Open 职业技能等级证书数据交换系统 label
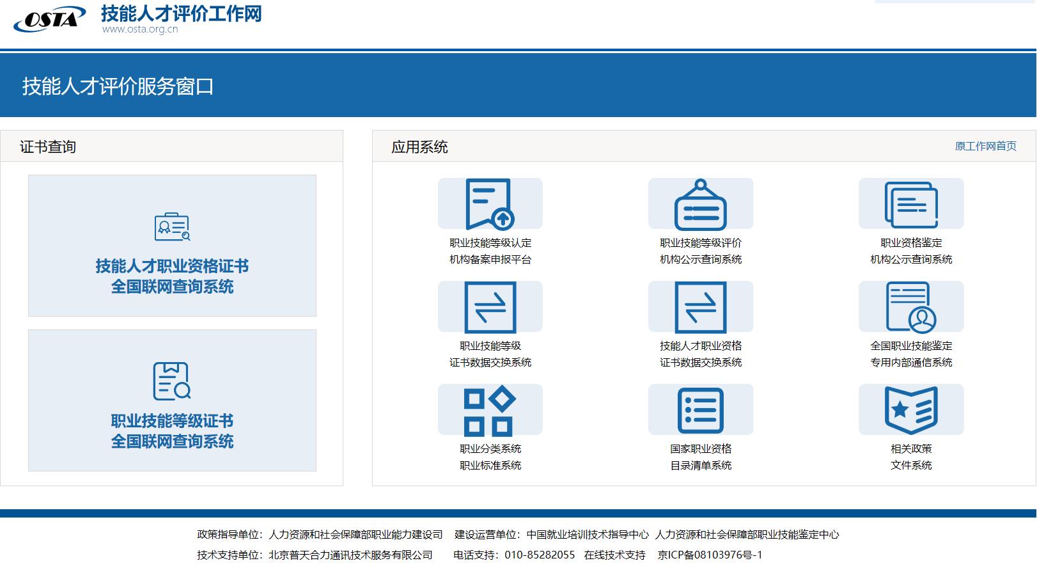This screenshot has height=570, width=1037. (x=490, y=354)
